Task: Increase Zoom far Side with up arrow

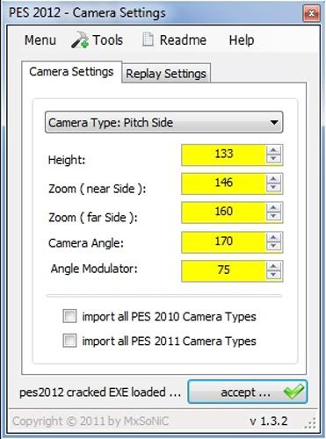Action: point(273,208)
